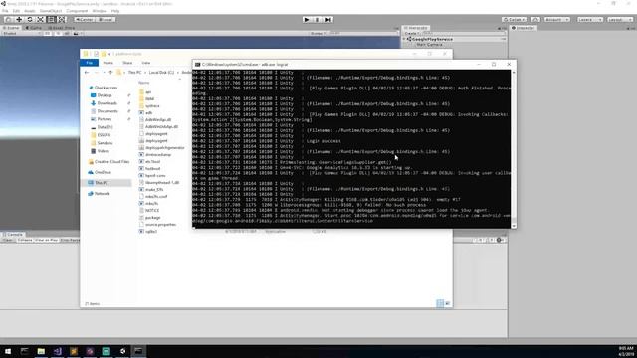Screen dimensions: 637x358
Task: Select the Console tab
Action: (x=13, y=235)
